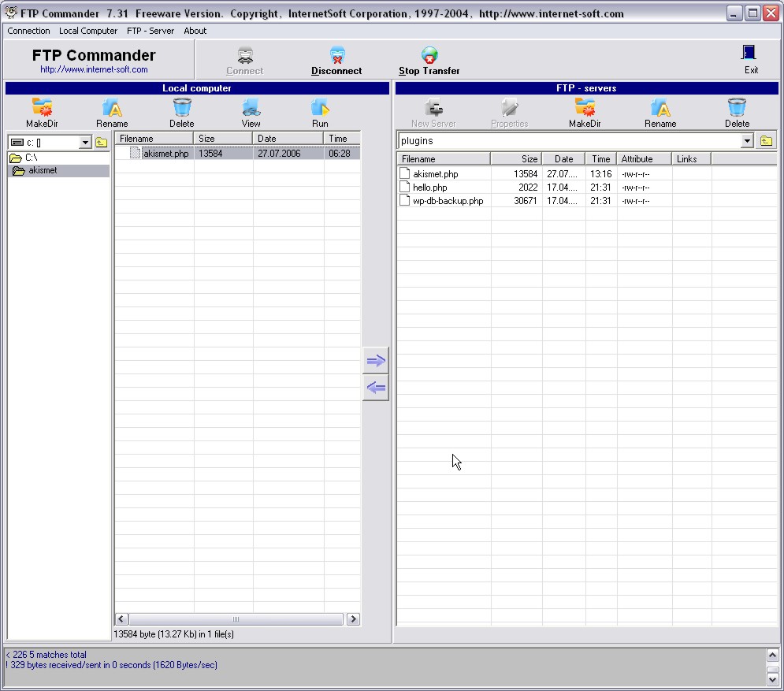Sort remote files by Filename header
Screen dimensions: 784x691
point(444,159)
